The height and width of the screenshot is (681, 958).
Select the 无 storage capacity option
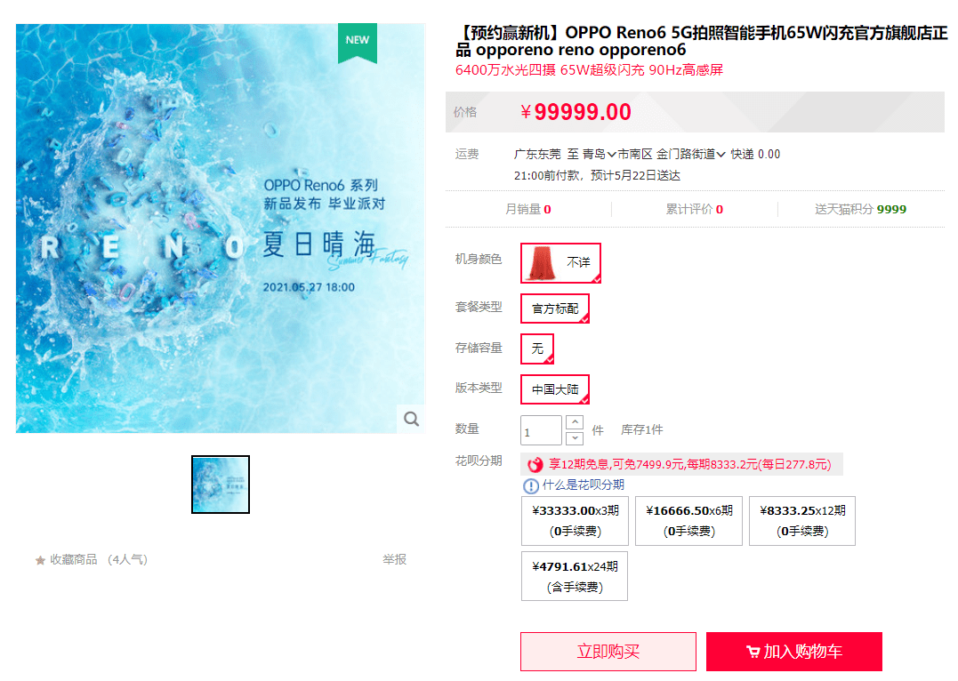click(537, 349)
